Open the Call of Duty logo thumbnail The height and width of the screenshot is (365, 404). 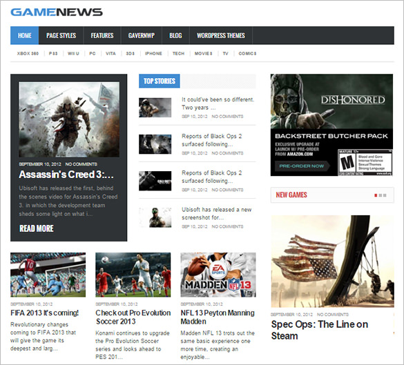tap(155, 181)
